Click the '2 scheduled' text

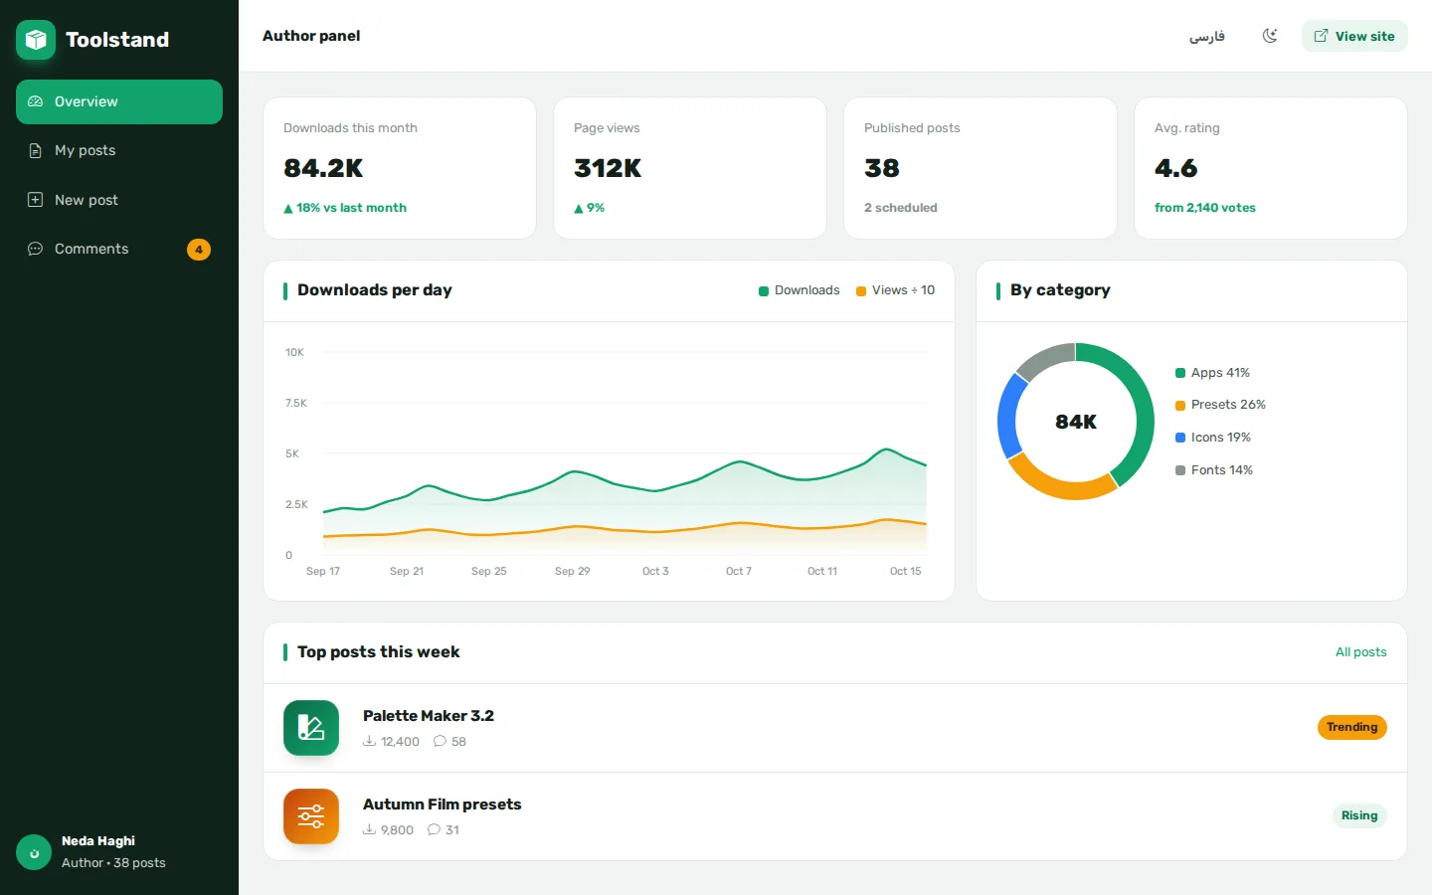click(x=901, y=208)
